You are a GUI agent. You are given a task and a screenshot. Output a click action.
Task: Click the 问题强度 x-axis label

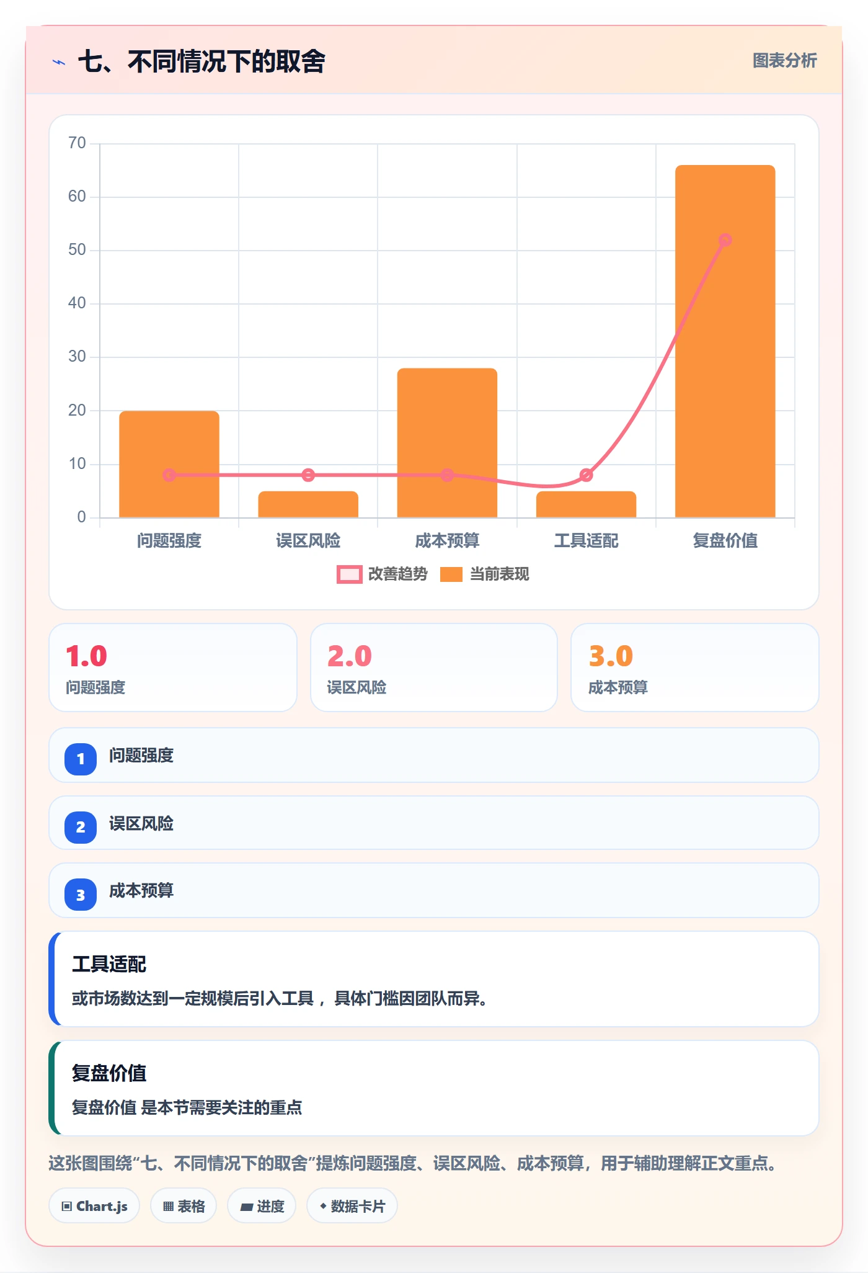tap(169, 541)
